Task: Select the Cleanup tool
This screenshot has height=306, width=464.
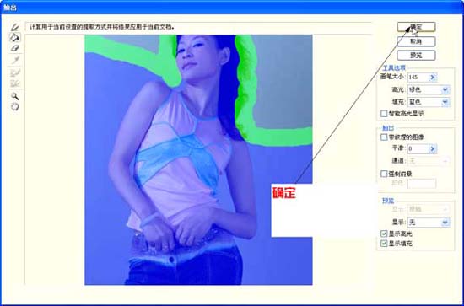Action: (x=15, y=72)
